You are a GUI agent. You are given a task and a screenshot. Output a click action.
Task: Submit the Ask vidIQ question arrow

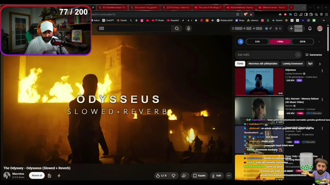[298, 55]
